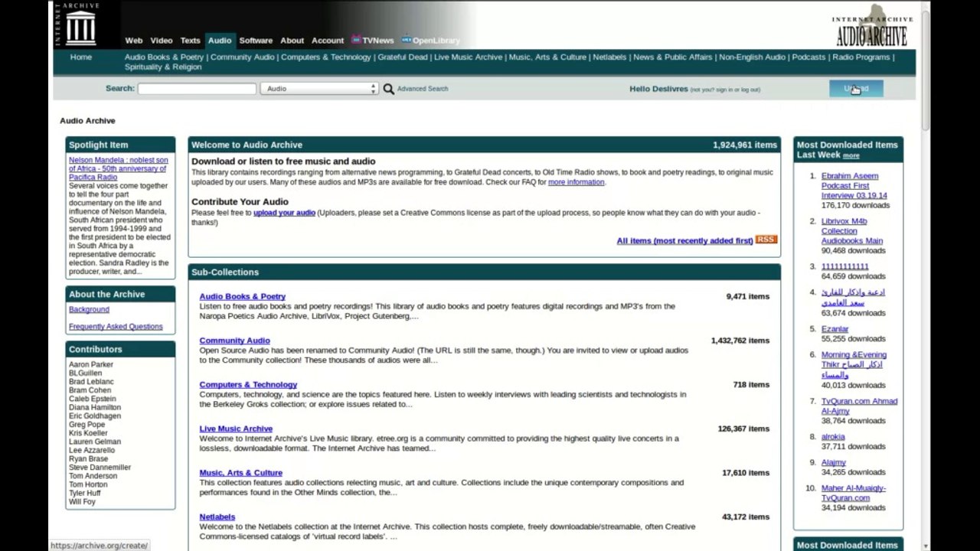Open the About tab
This screenshot has height=551, width=980.
292,41
